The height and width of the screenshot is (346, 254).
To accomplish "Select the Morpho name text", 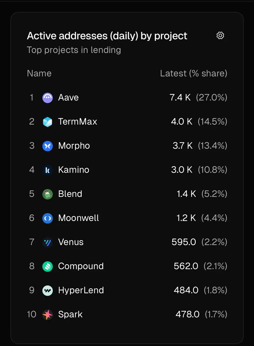I will pyautogui.click(x=74, y=146).
